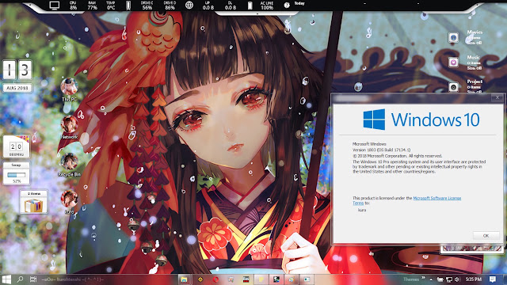
Task: Click the AC LINE 100% readout
Action: 267,6
